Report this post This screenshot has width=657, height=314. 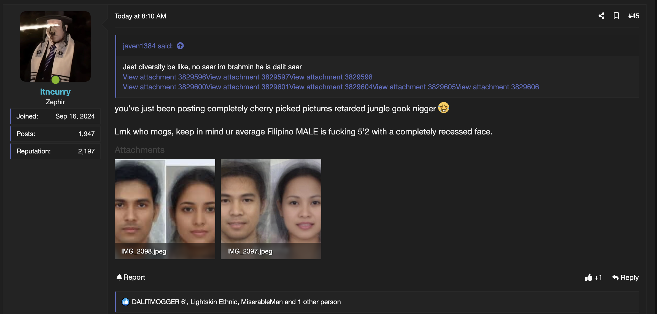[131, 277]
